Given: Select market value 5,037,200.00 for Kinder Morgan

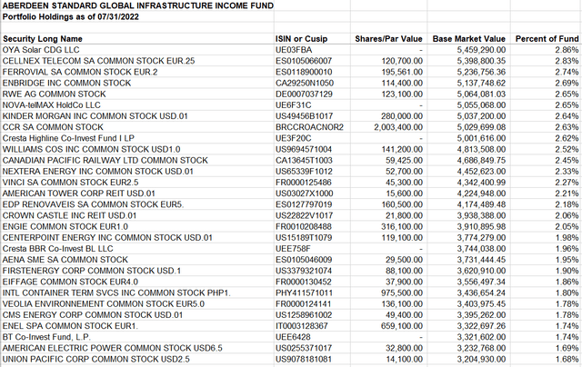Looking at the screenshot, I should [481, 116].
